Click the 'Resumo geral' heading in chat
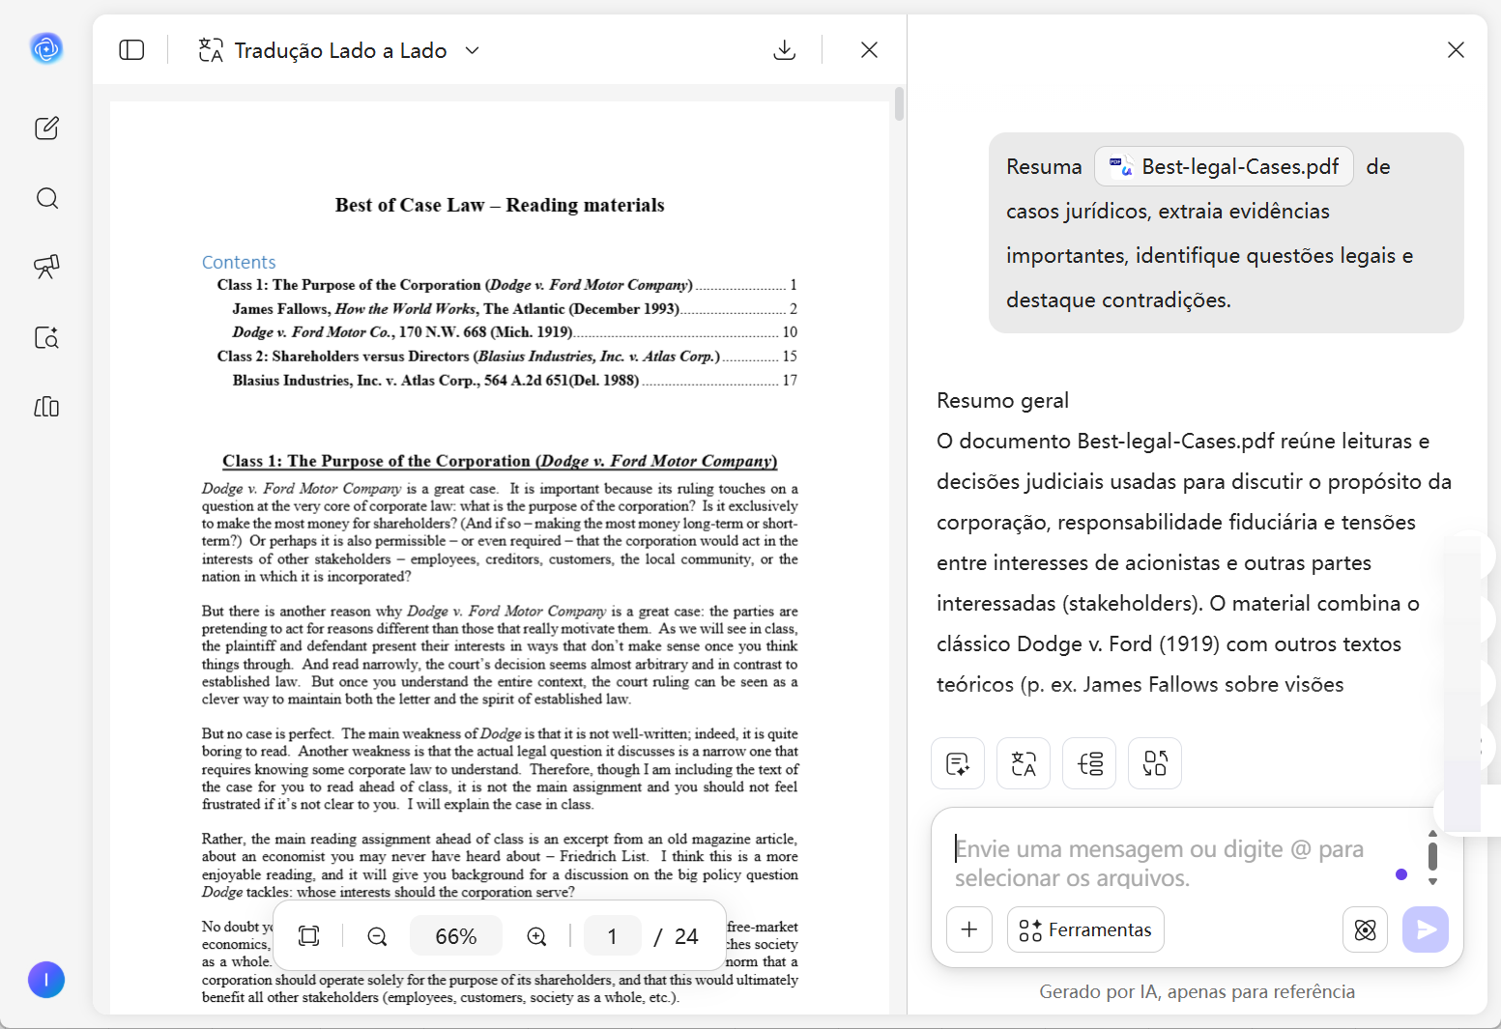 pyautogui.click(x=1002, y=400)
